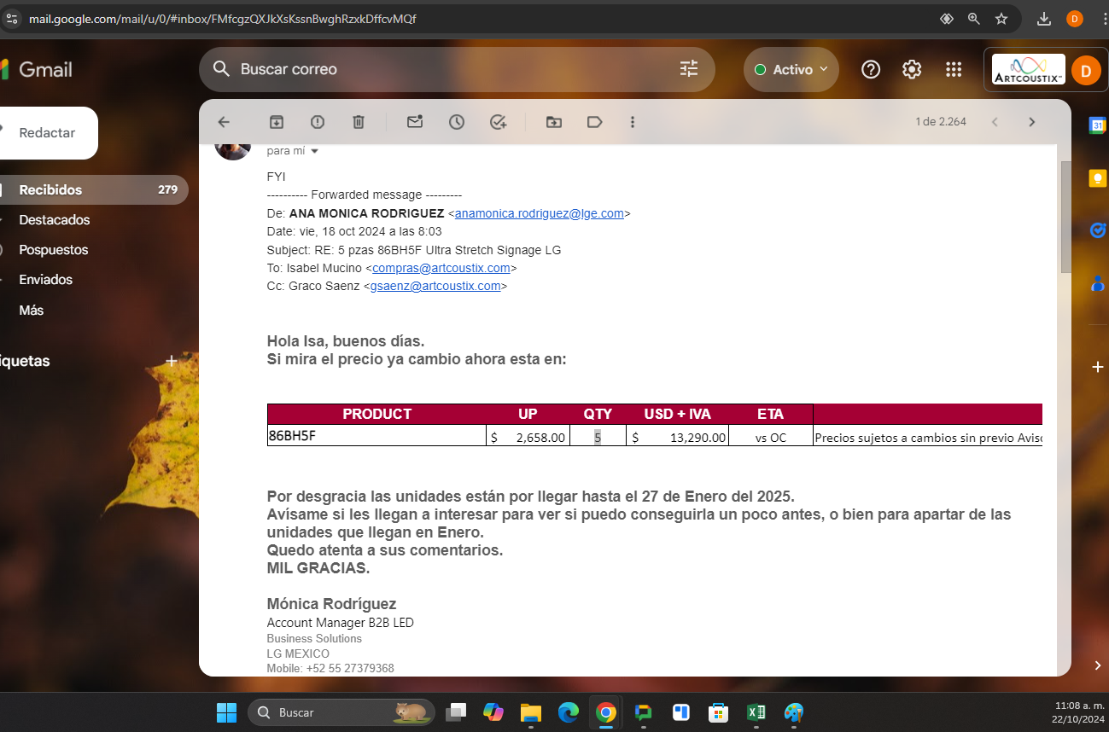The width and height of the screenshot is (1109, 732).
Task: Open the anamonica.rodriguez@lge.com link
Action: tap(539, 213)
